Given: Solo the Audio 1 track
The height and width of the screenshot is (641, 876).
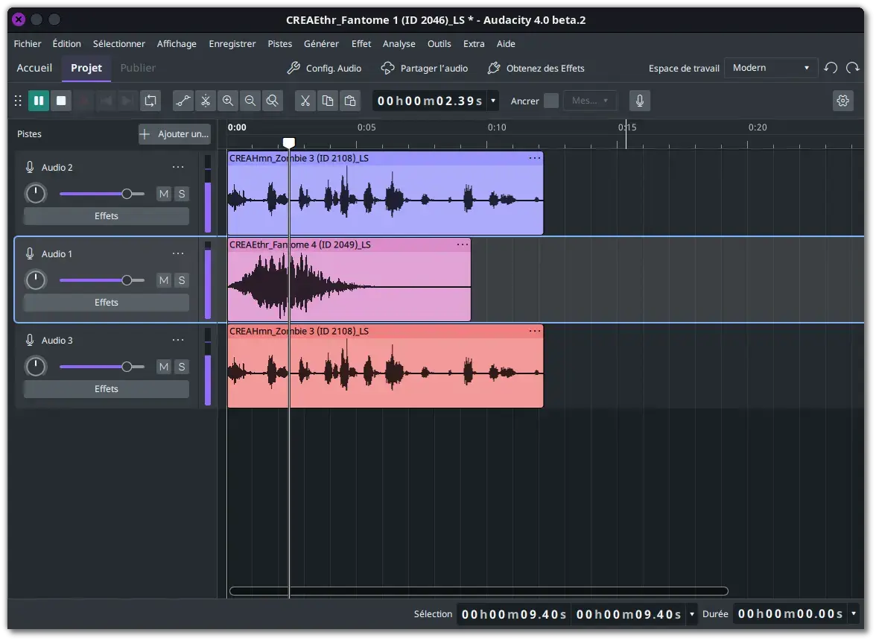Looking at the screenshot, I should (x=182, y=281).
